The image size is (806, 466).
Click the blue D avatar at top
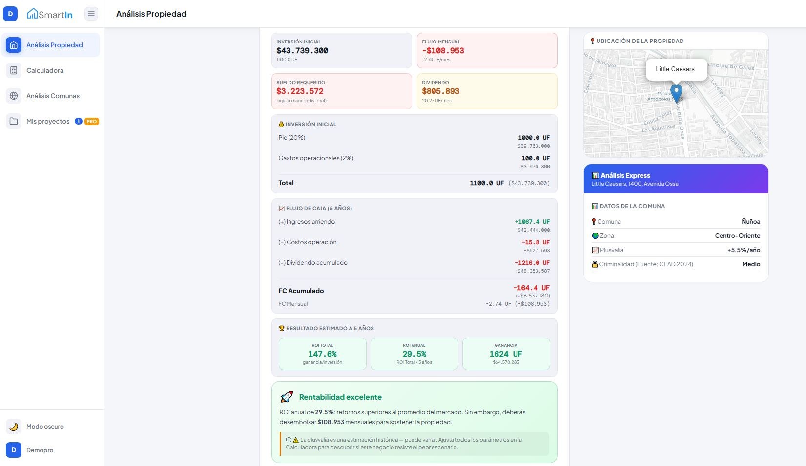(10, 14)
